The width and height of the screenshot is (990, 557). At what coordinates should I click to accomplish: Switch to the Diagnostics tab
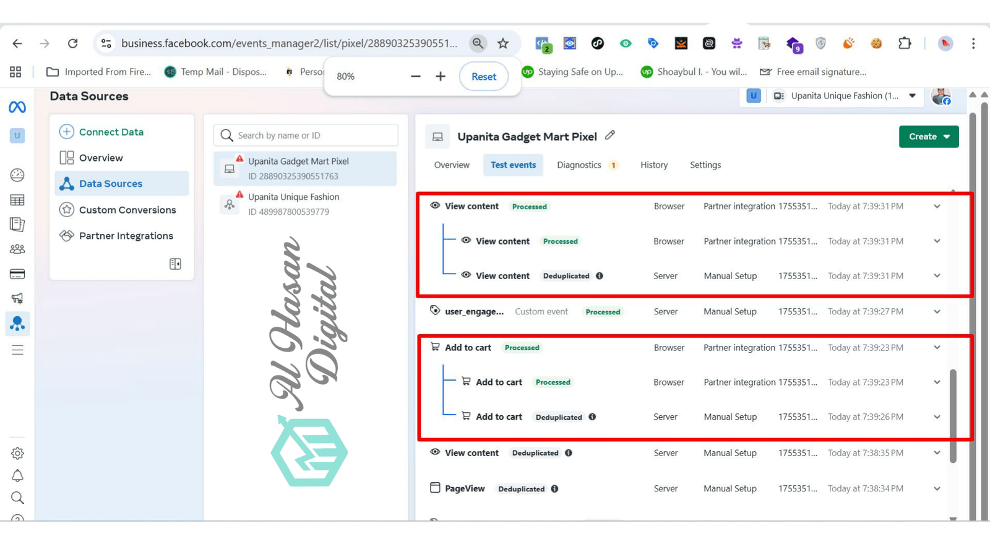click(x=579, y=165)
